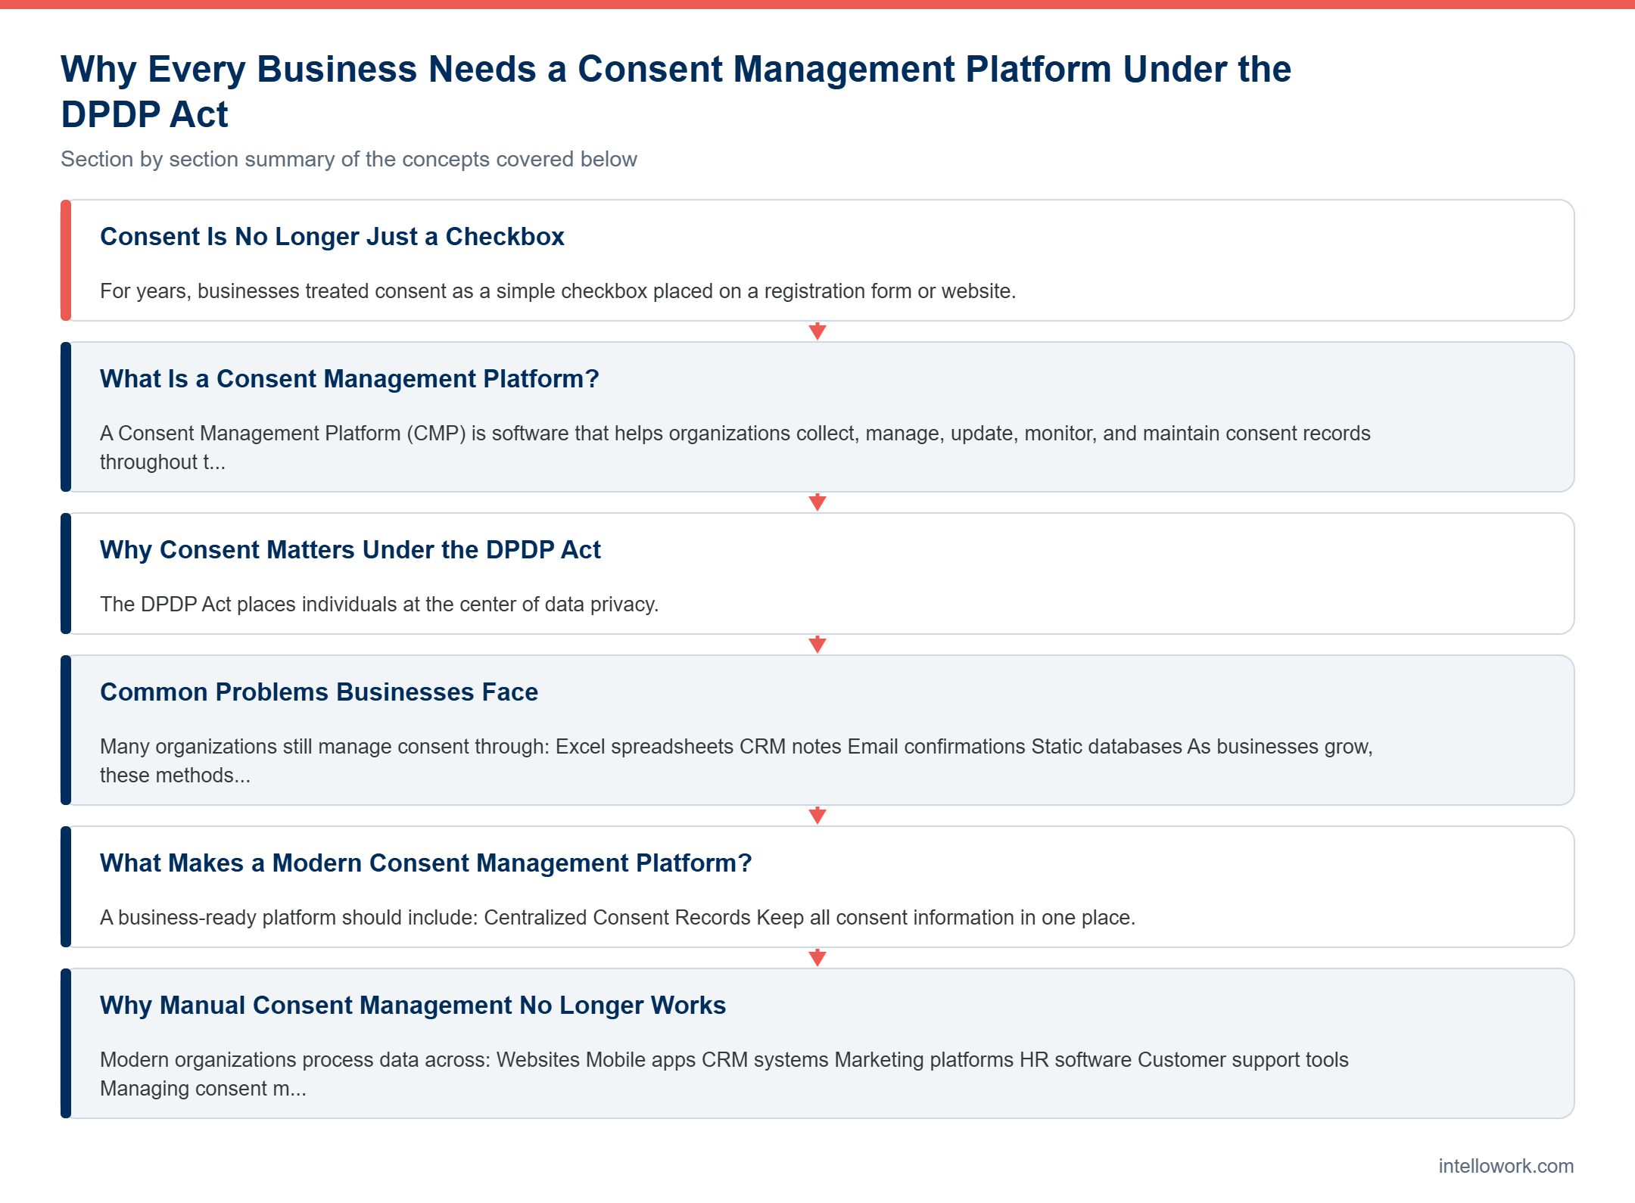Click the description starting 'A Consent Management Platform (CMP)'
This screenshot has width=1635, height=1203.
[x=735, y=448]
